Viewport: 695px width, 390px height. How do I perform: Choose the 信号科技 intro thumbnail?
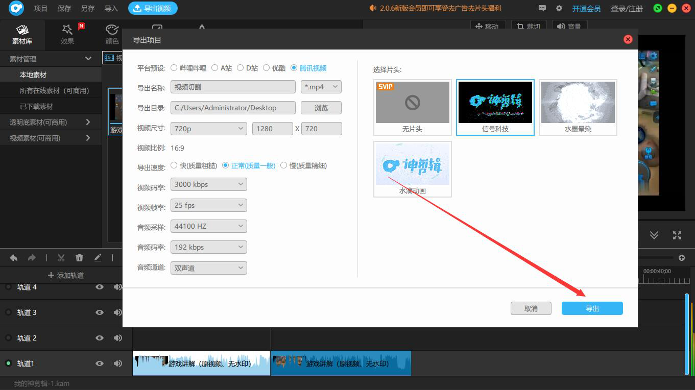[x=495, y=107]
